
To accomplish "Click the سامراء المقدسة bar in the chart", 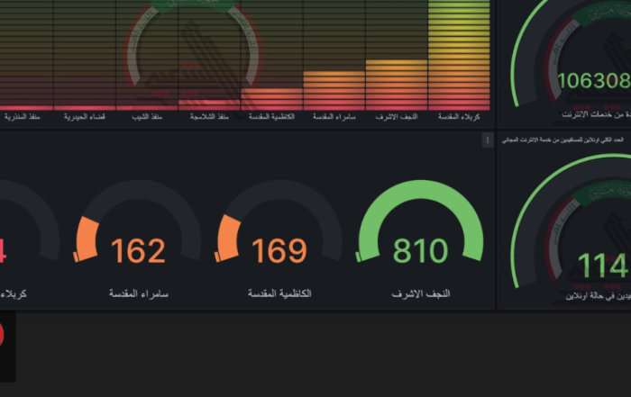I will pos(334,91).
